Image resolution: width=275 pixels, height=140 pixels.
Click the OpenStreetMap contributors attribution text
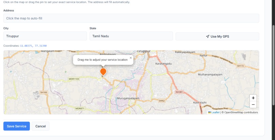click(240, 112)
